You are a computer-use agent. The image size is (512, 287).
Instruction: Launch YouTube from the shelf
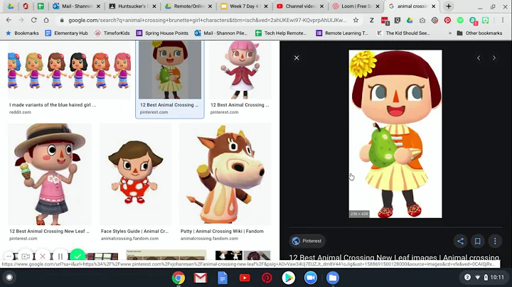(x=245, y=278)
